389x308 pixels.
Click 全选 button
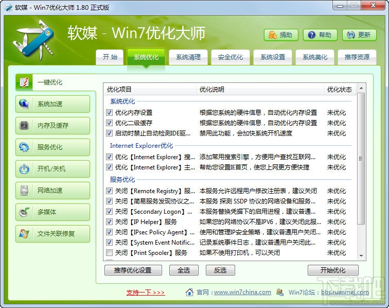tap(184, 270)
